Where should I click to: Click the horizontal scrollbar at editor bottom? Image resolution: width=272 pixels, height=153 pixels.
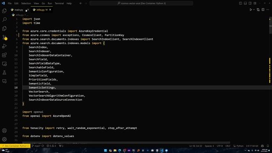click(x=126, y=143)
